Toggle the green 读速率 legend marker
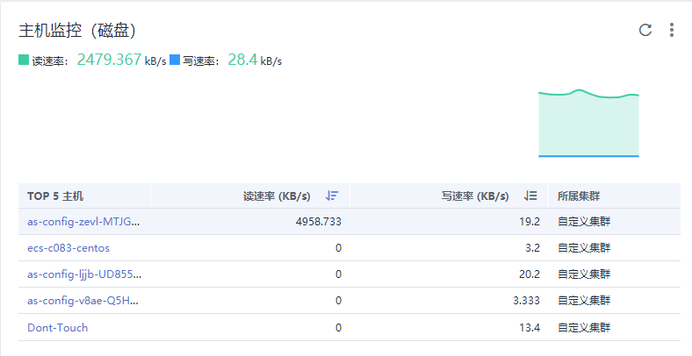The width and height of the screenshot is (692, 356). point(24,61)
